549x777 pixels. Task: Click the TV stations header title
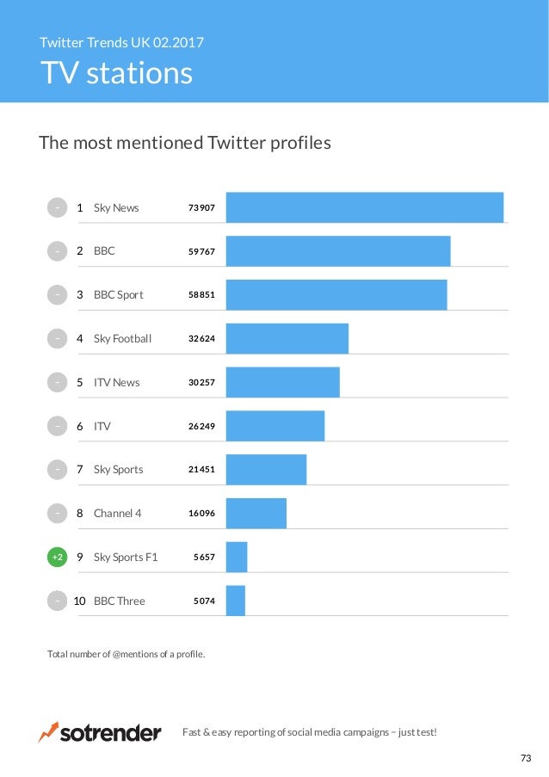pos(116,73)
